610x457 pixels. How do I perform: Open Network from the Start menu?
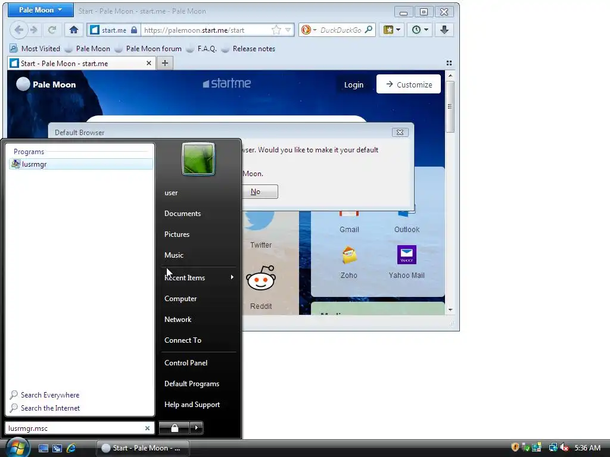pyautogui.click(x=178, y=320)
